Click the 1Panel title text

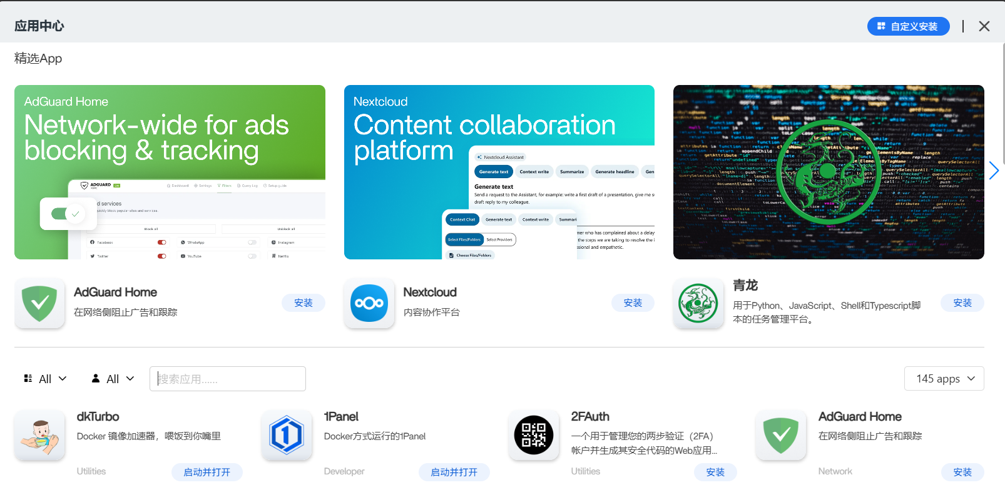(341, 416)
